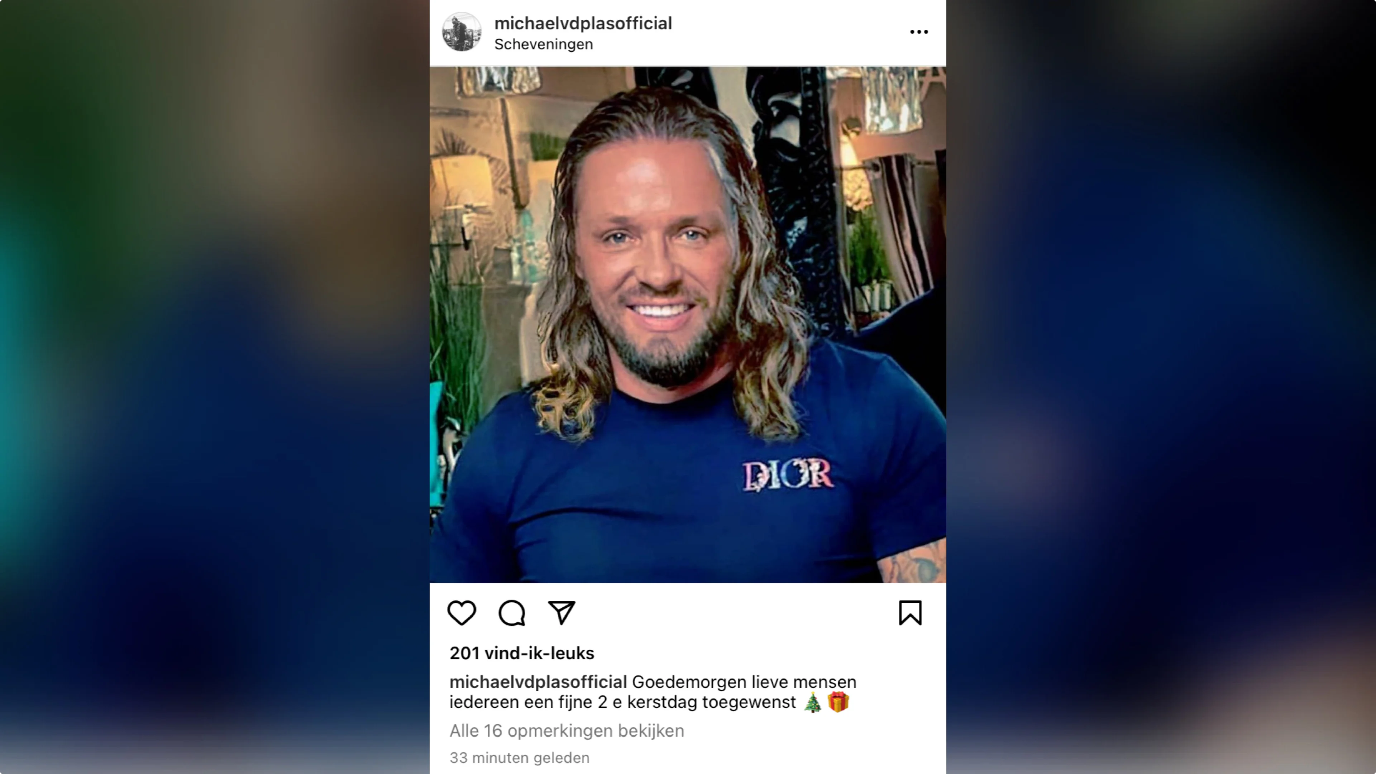The width and height of the screenshot is (1376, 774).
Task: Click the gift box emoji in the caption
Action: [838, 702]
